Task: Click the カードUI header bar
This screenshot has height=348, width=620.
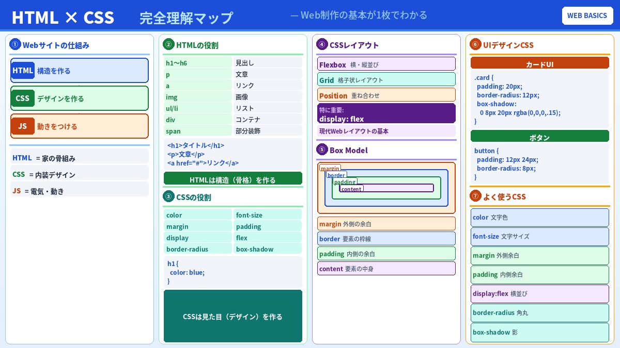Action: (x=539, y=64)
